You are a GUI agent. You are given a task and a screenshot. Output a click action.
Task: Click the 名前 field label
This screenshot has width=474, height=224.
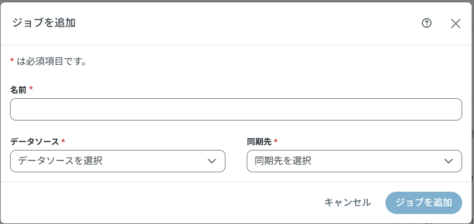[18, 89]
